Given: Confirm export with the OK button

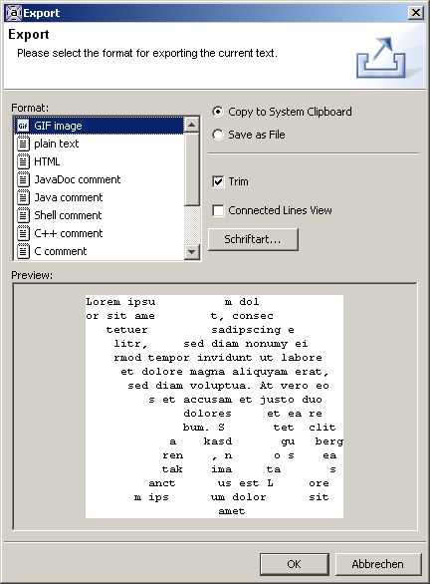Looking at the screenshot, I should pyautogui.click(x=294, y=564).
